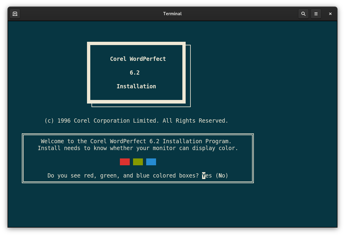Click the "Installation" label in banner
Screen dimensions: 345x236
[x=136, y=86]
